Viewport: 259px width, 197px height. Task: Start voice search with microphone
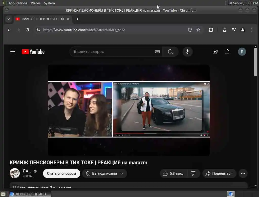pos(187,52)
